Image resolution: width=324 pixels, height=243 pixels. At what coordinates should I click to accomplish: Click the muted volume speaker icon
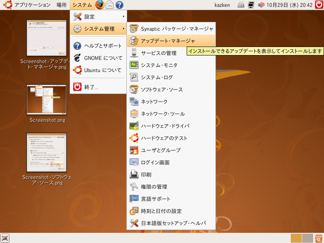tap(261, 5)
